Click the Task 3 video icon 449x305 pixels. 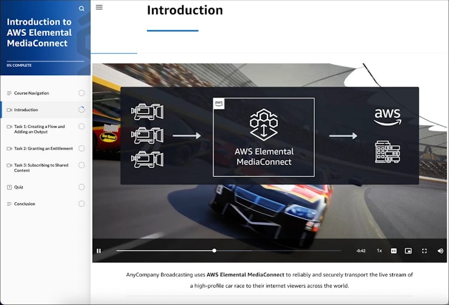[9, 165]
